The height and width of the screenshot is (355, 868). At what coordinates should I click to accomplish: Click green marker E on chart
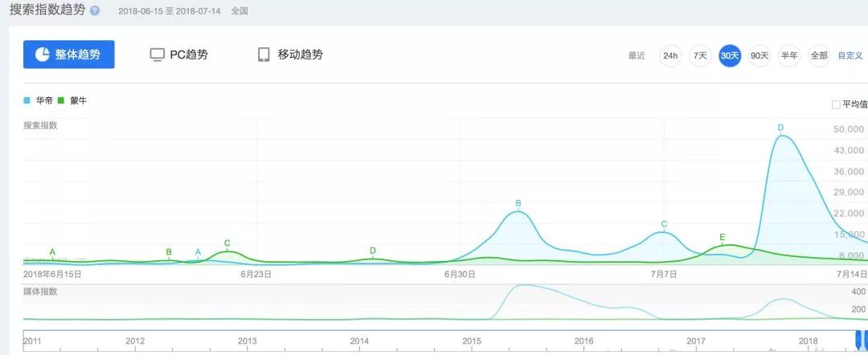pos(722,238)
